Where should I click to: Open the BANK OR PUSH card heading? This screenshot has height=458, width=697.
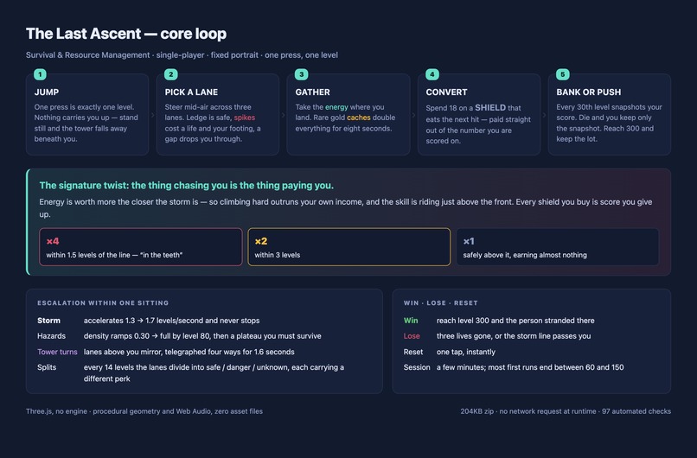tap(589, 92)
